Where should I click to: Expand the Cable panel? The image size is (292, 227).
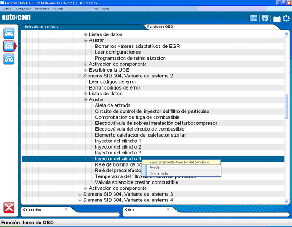168,210
